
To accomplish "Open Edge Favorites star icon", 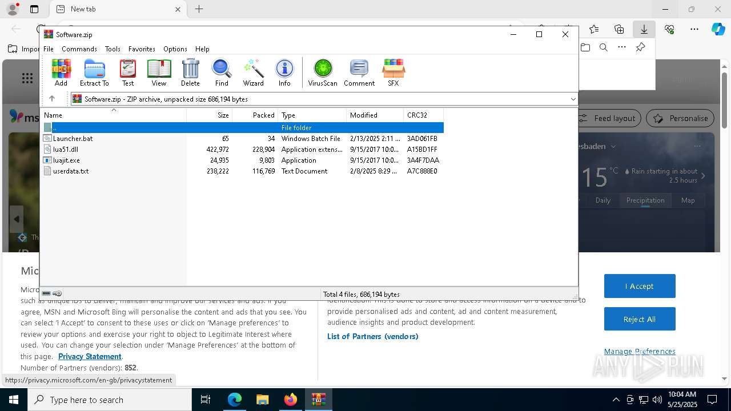I will (594, 29).
